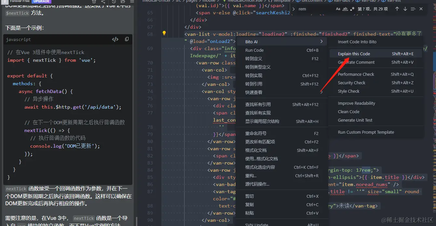Viewport: 436px width, 226px height.
Task: Open the Explain this Code submenu entry
Action: 375,54
